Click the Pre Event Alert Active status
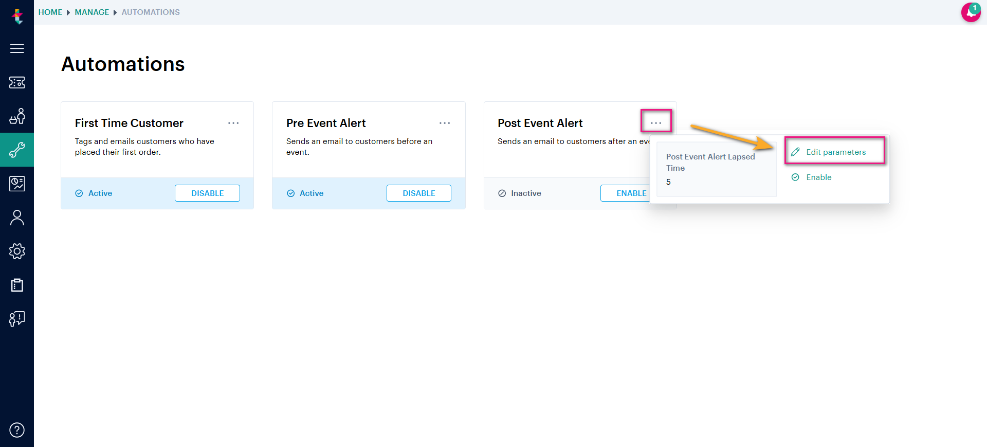The width and height of the screenshot is (987, 447). coord(305,193)
